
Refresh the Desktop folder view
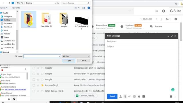[x=58, y=3]
